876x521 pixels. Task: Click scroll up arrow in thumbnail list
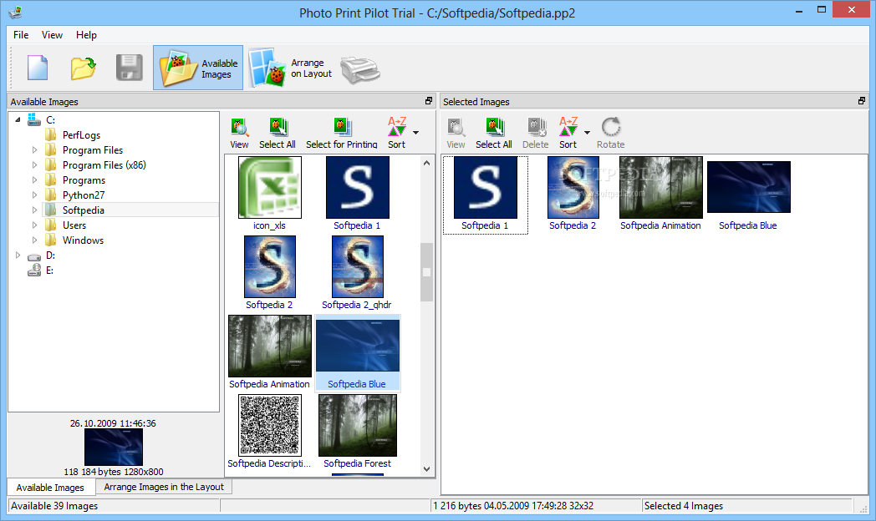click(x=427, y=164)
